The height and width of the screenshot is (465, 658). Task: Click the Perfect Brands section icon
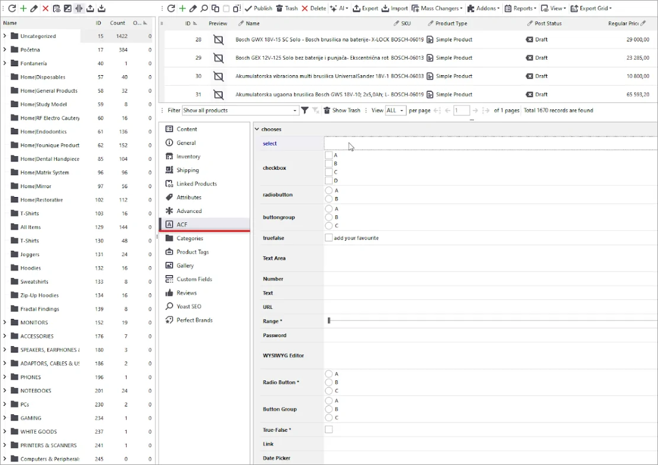[x=170, y=320]
